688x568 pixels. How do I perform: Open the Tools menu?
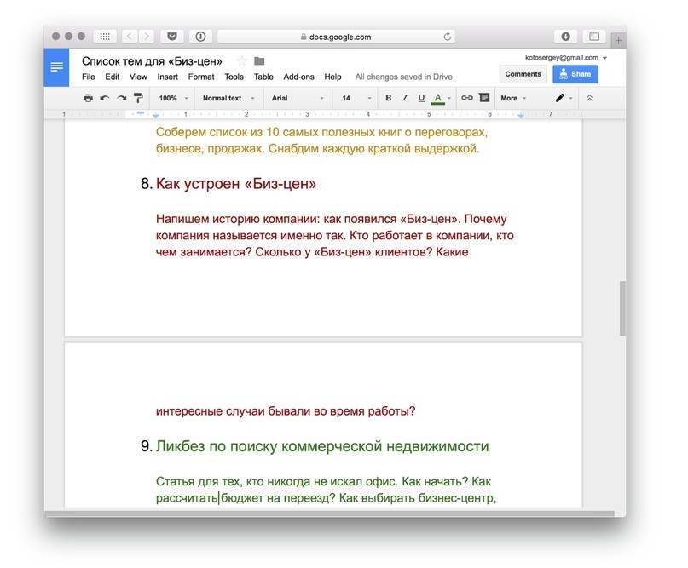234,77
